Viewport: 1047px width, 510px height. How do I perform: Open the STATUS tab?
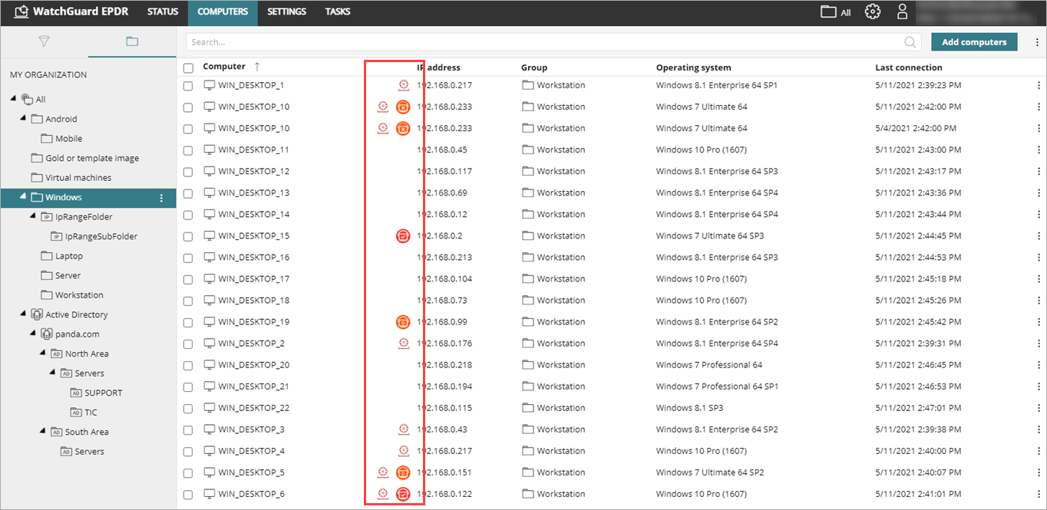[163, 12]
